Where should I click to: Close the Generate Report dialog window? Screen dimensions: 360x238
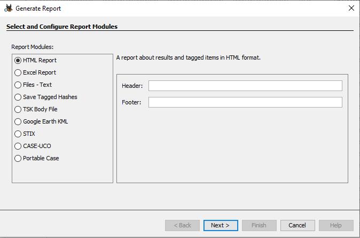pos(351,9)
